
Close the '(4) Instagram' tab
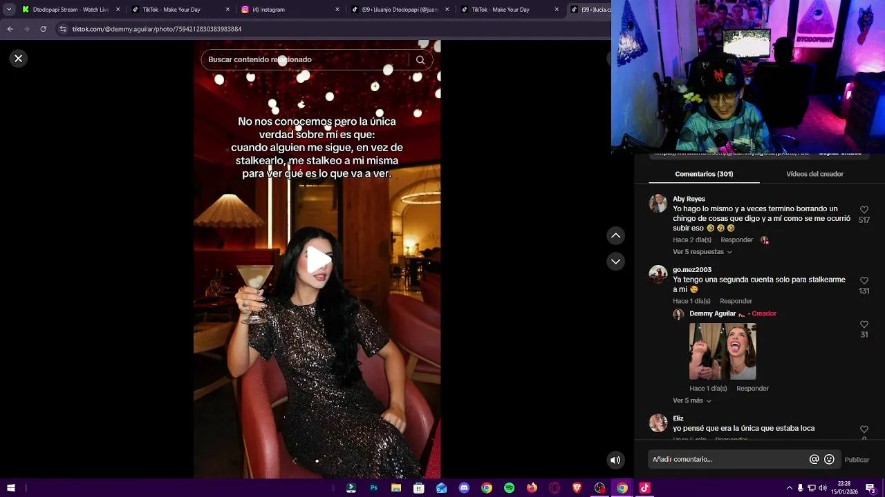[x=337, y=10]
